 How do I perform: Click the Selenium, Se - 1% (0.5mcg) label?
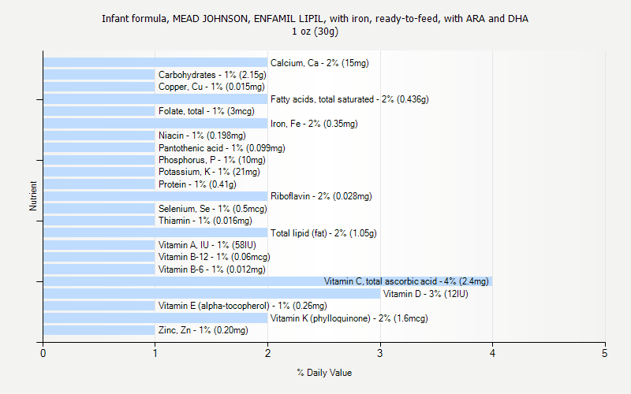(212, 209)
